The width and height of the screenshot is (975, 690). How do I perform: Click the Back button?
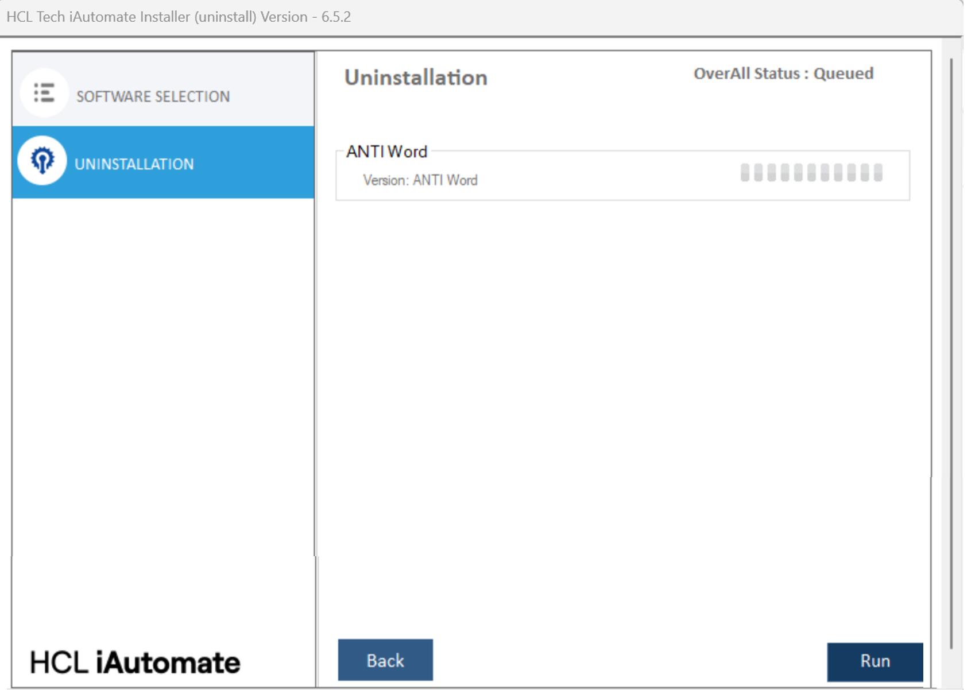pyautogui.click(x=385, y=660)
